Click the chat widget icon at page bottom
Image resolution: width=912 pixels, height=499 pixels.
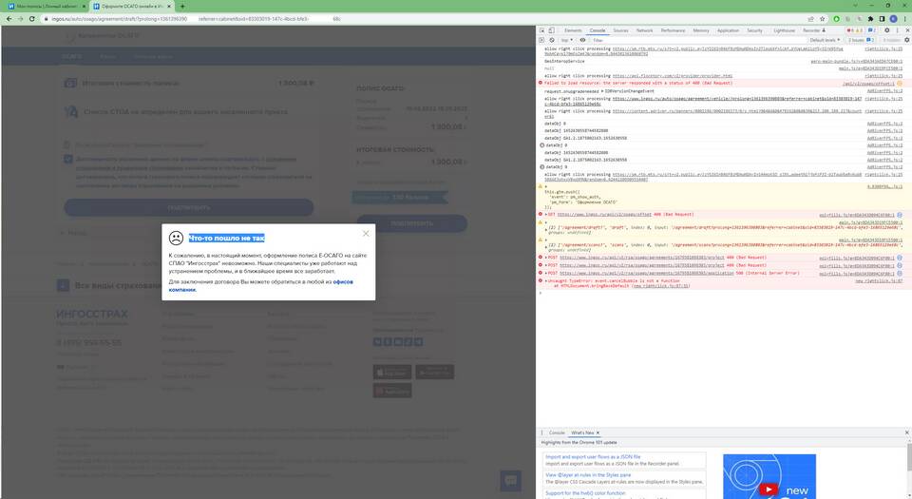click(x=510, y=481)
